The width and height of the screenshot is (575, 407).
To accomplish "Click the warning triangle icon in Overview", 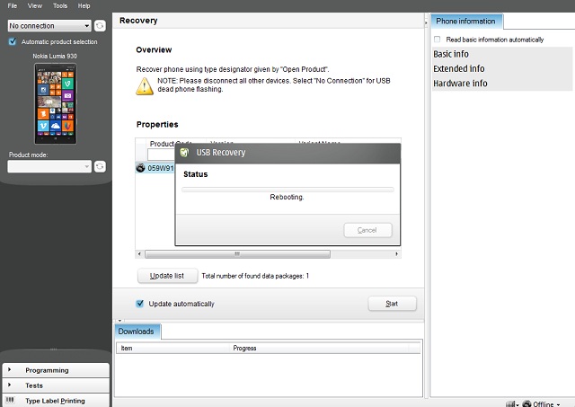I will point(145,86).
